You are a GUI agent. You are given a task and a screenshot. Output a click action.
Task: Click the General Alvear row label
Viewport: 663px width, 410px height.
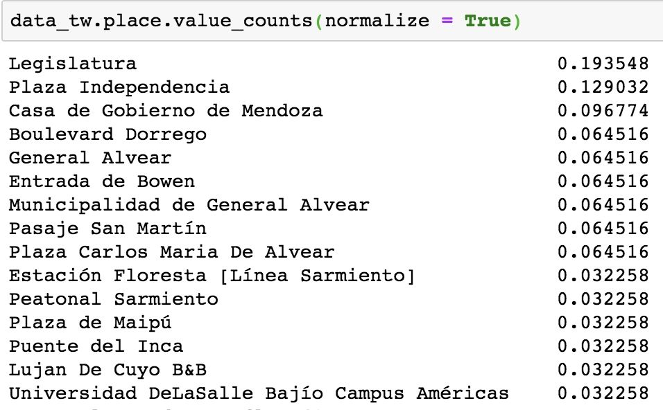90,158
